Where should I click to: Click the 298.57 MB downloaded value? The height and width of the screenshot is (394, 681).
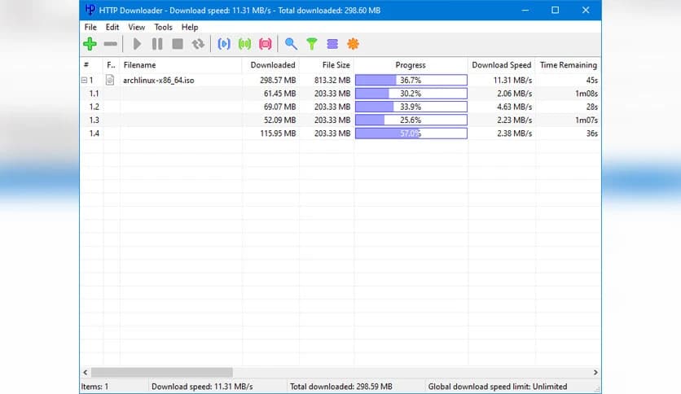pyautogui.click(x=278, y=81)
